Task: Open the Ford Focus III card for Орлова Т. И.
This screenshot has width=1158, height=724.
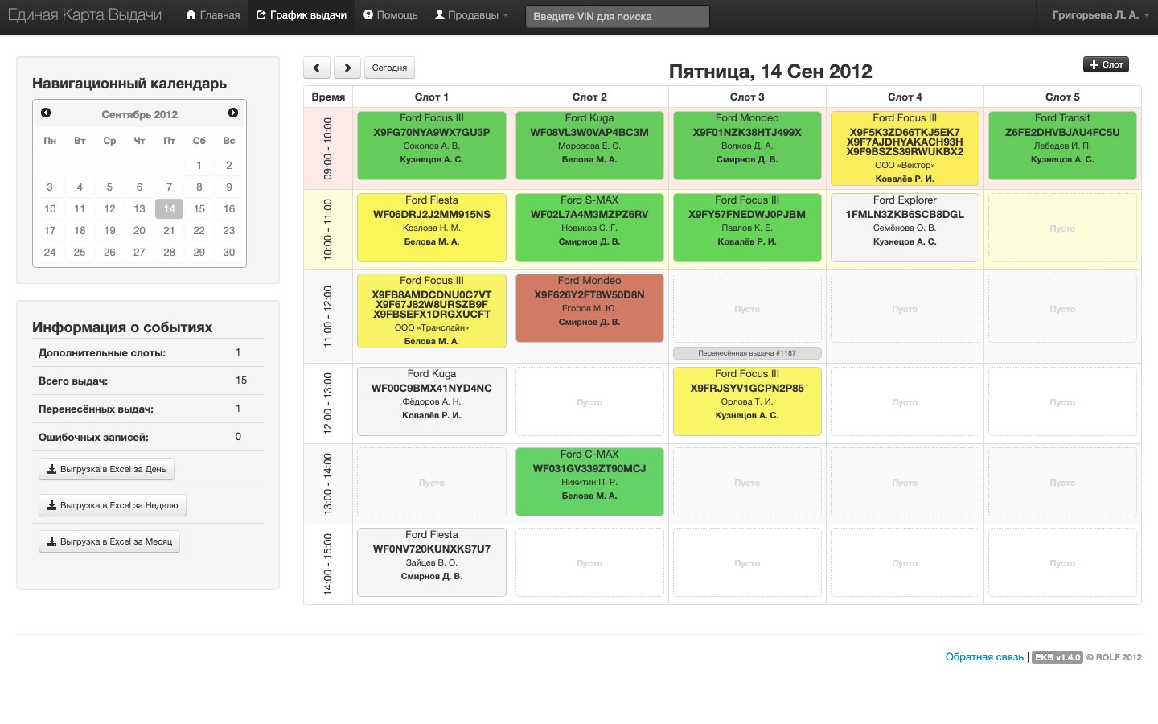Action: pyautogui.click(x=747, y=401)
